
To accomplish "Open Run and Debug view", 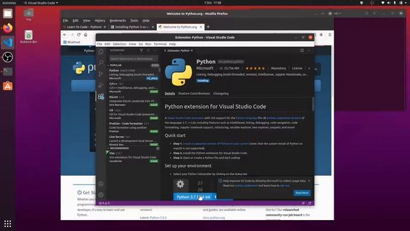I will [x=101, y=85].
